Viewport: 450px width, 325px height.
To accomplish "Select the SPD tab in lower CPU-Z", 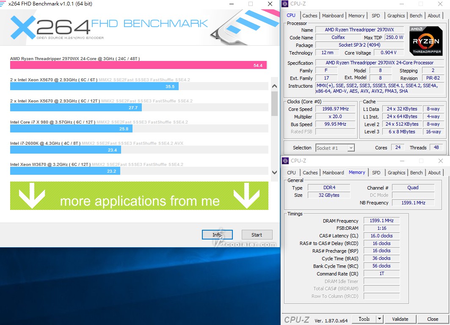I will (376, 173).
